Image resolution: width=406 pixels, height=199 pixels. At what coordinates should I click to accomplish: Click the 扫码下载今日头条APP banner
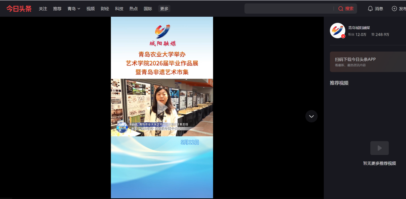pos(368,62)
